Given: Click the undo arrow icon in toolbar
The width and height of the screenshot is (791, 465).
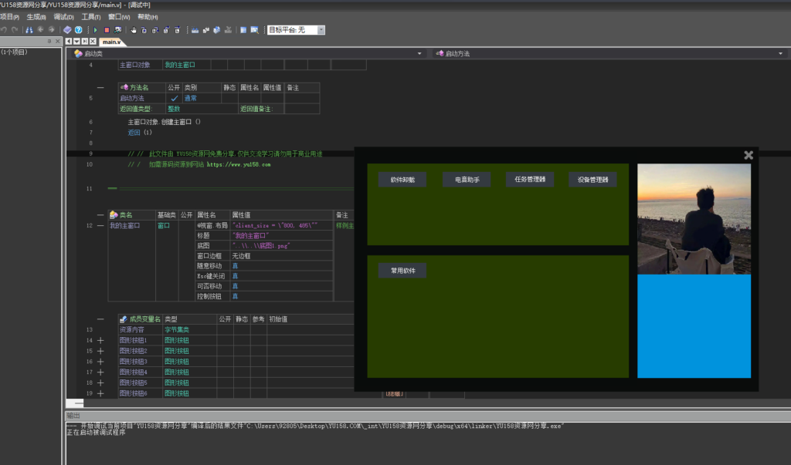Looking at the screenshot, I should (4, 30).
